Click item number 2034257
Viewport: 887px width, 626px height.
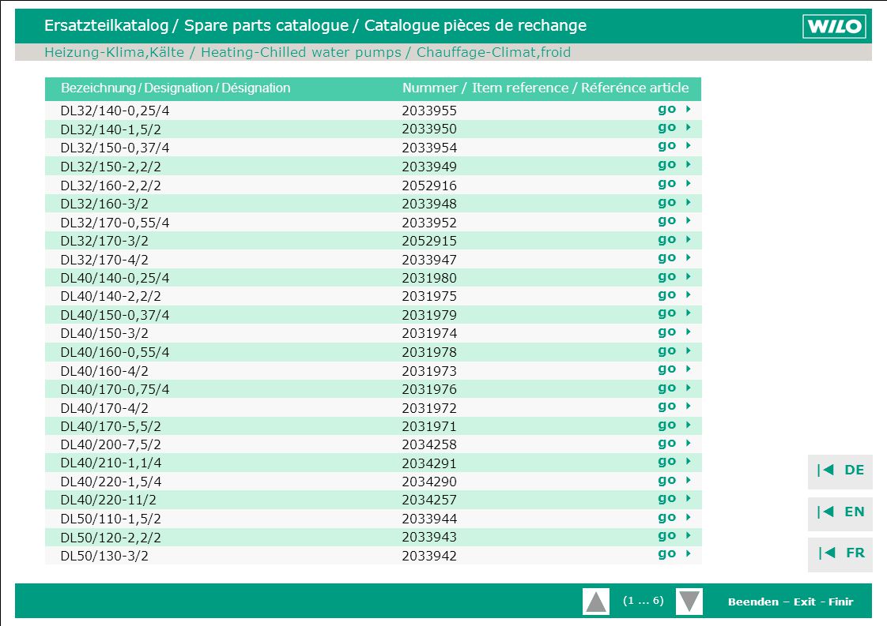coord(429,500)
